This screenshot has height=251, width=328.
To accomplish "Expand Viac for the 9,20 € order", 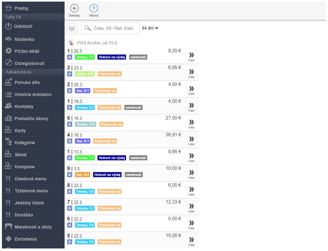I will click(x=191, y=56).
